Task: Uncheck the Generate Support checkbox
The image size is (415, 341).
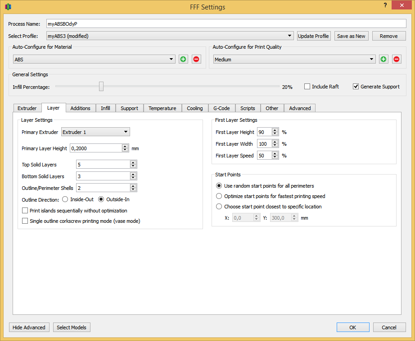Action: coord(356,87)
